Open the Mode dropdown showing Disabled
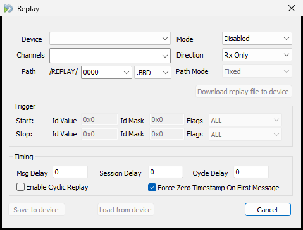 point(257,39)
